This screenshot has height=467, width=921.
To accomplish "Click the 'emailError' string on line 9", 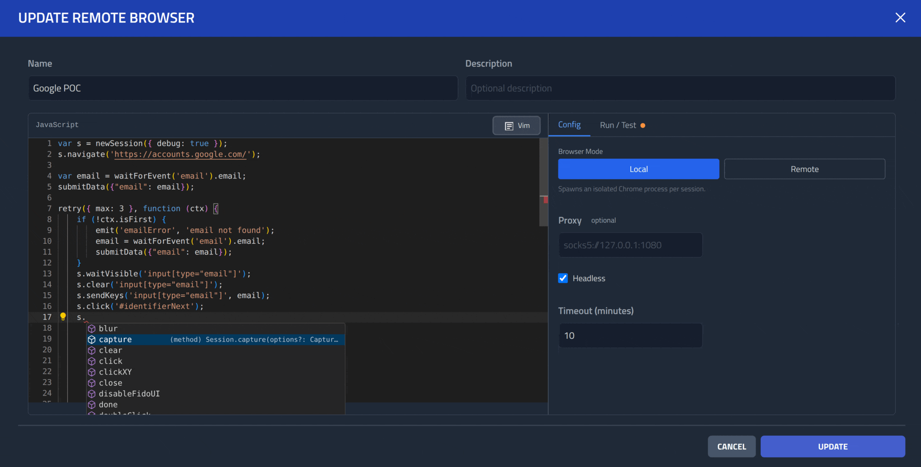I will point(147,230).
